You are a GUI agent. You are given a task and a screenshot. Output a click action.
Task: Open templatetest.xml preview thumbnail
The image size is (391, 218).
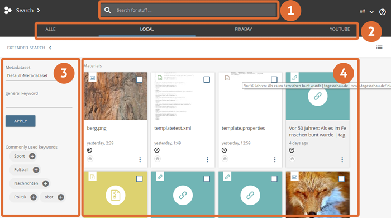pos(183,96)
